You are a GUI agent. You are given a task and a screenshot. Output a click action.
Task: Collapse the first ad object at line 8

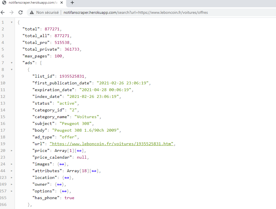12,69
